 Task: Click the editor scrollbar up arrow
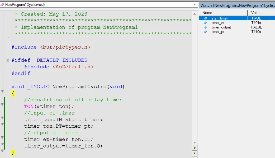click(x=195, y=14)
